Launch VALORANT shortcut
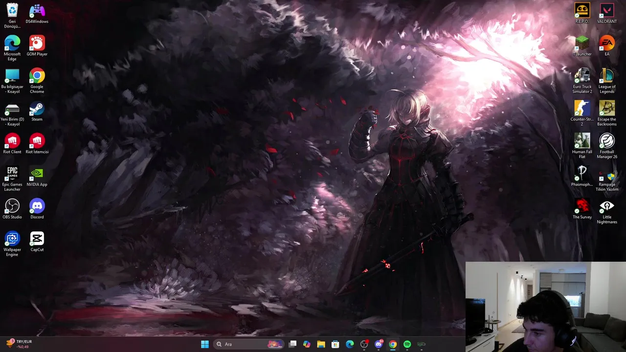 click(x=607, y=13)
